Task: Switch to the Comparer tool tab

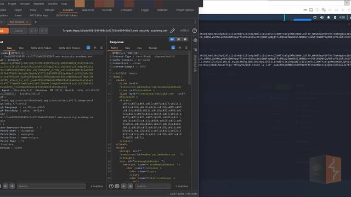Action: (127, 10)
